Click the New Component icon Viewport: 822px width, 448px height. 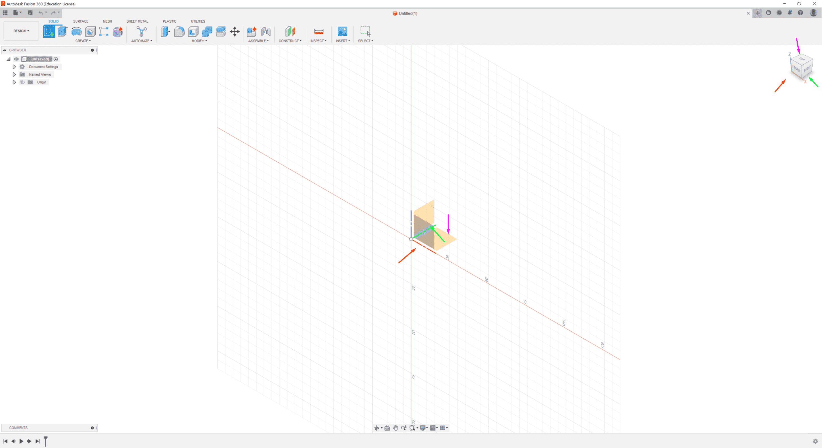pos(252,32)
